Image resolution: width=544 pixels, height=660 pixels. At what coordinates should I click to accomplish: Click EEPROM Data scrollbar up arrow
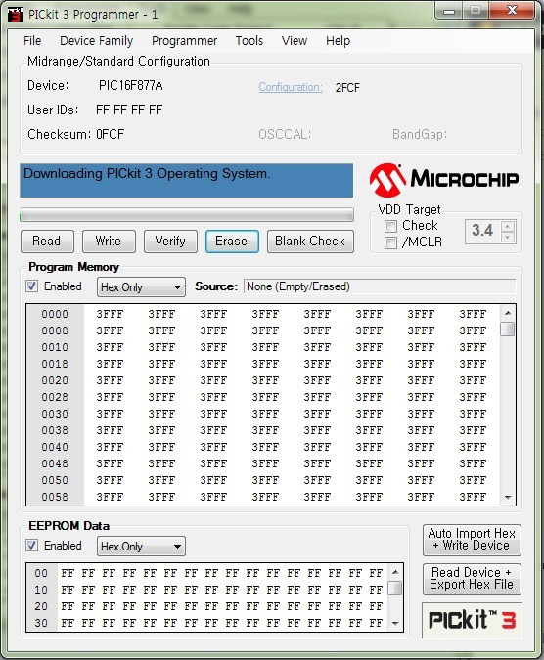tap(395, 572)
